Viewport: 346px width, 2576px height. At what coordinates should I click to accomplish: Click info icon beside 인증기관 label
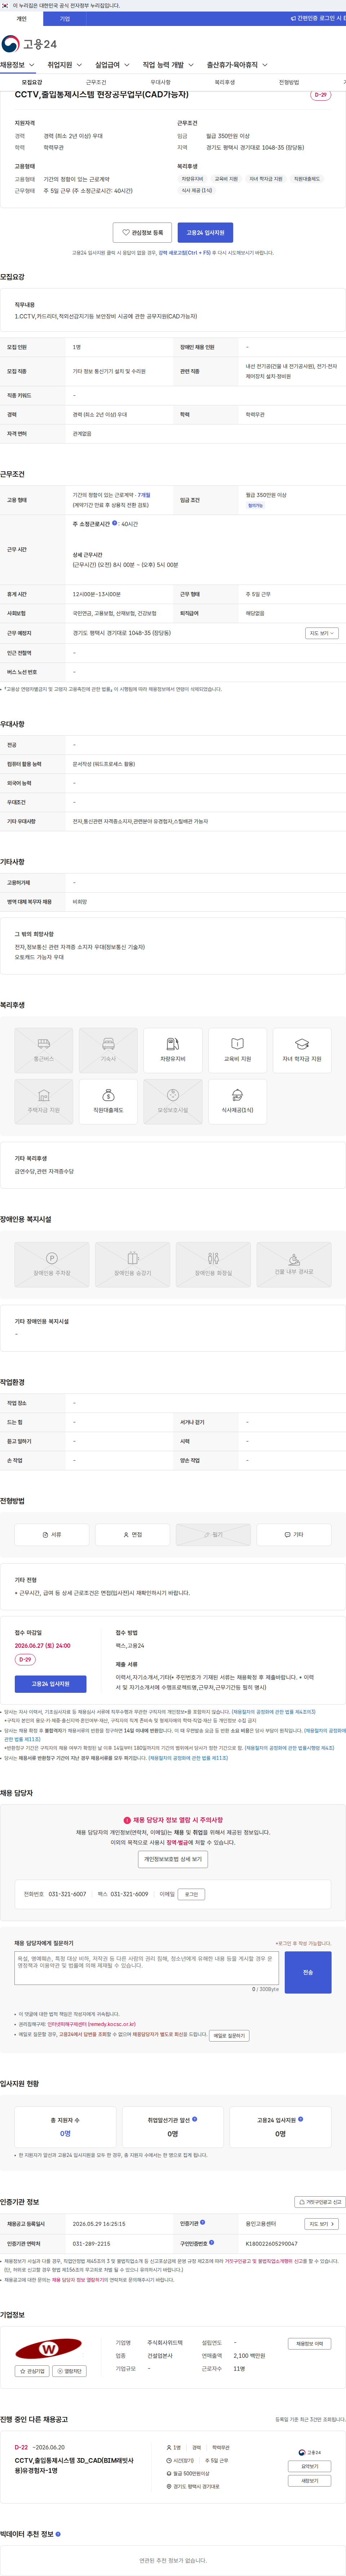[202, 2222]
